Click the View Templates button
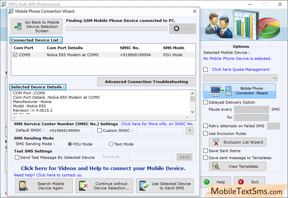This screenshot has width=288, height=198. [238, 166]
